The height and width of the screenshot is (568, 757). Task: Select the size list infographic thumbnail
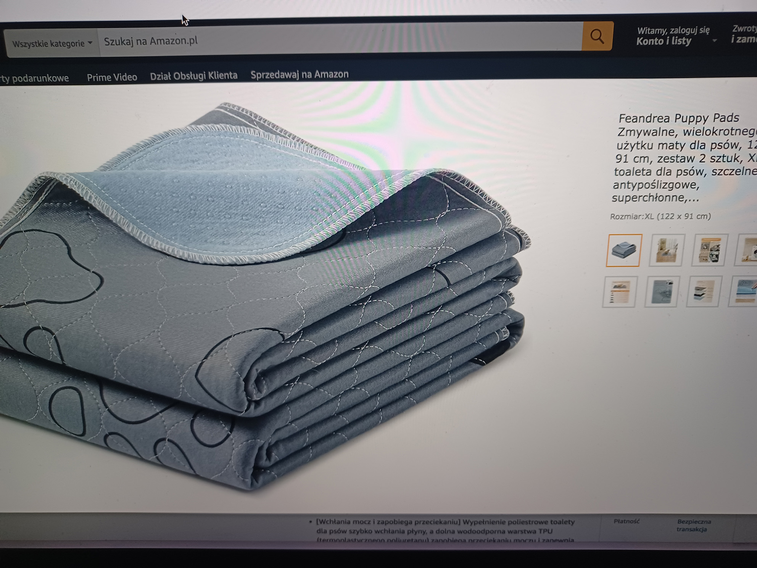pos(619,292)
